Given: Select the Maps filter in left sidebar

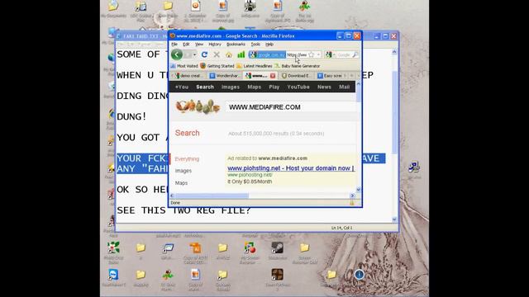Looking at the screenshot, I should (x=181, y=183).
